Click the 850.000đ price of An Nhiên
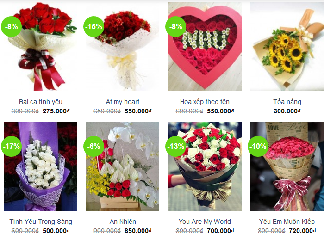The height and width of the screenshot is (240, 324). click(138, 231)
